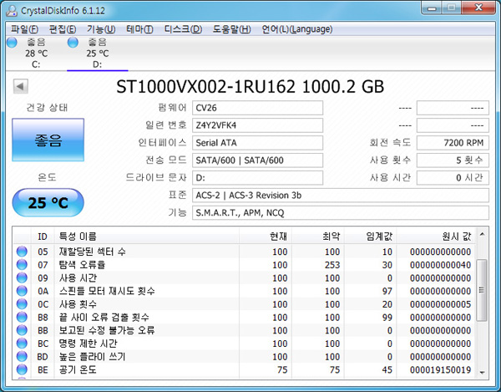The height and width of the screenshot is (392, 501).
Task: Click raw value 000000000005
Action: tap(440, 304)
